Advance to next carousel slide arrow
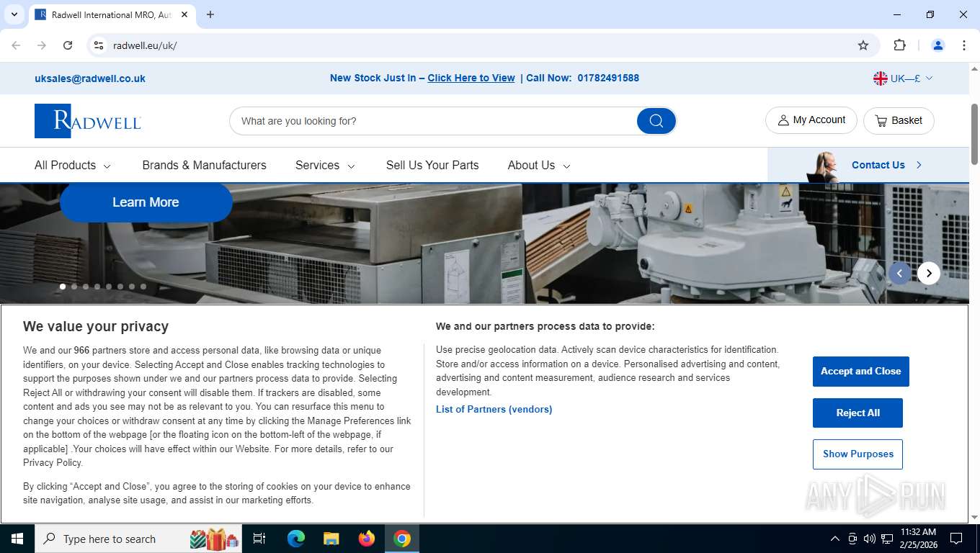Viewport: 980px width, 553px height. 929,273
